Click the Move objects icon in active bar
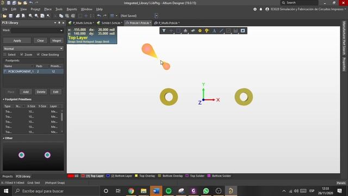 point(171,30)
